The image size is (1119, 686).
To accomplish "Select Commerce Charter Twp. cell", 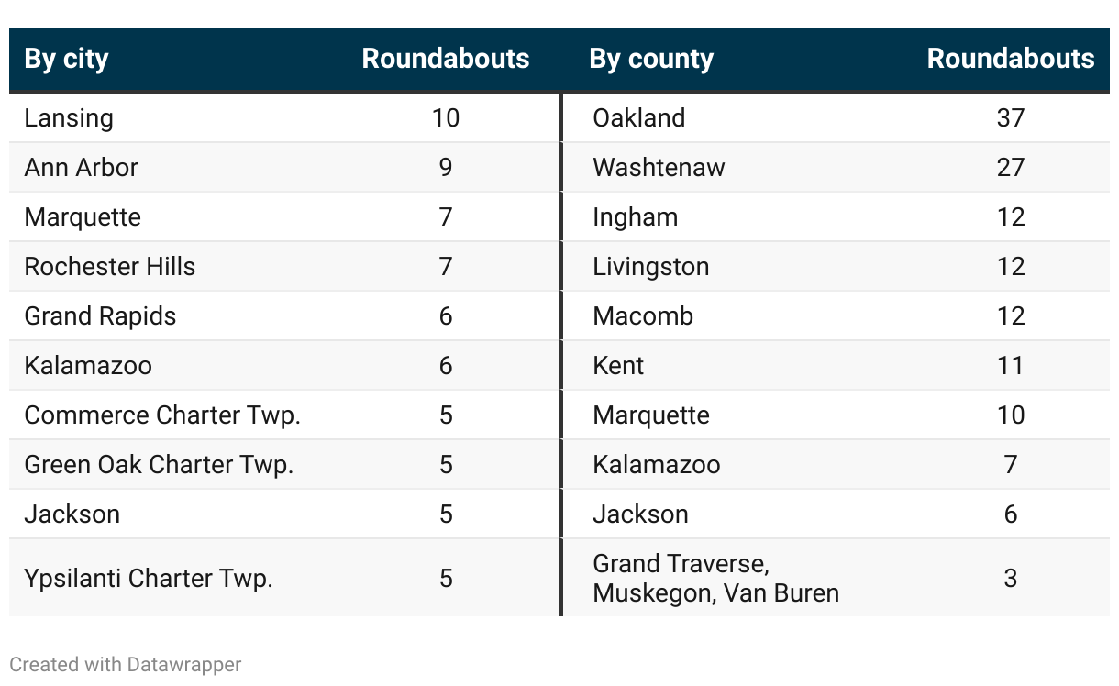I will click(x=162, y=415).
